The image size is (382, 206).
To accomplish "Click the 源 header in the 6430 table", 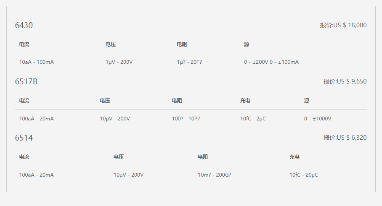I will point(247,44).
